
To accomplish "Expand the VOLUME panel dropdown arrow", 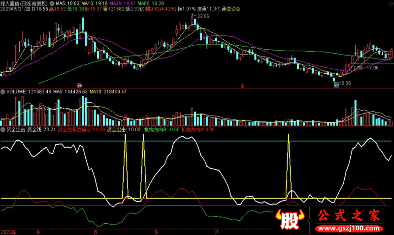I will (3, 91).
